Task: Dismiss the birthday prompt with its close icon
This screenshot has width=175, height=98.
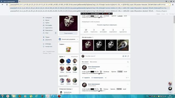Action: click(77, 39)
